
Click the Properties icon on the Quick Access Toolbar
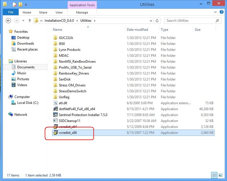click(x=14, y=4)
